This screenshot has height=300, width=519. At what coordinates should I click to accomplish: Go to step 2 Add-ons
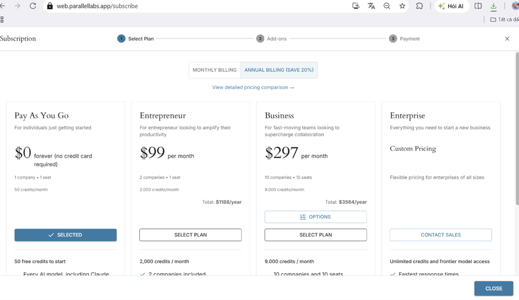click(272, 39)
